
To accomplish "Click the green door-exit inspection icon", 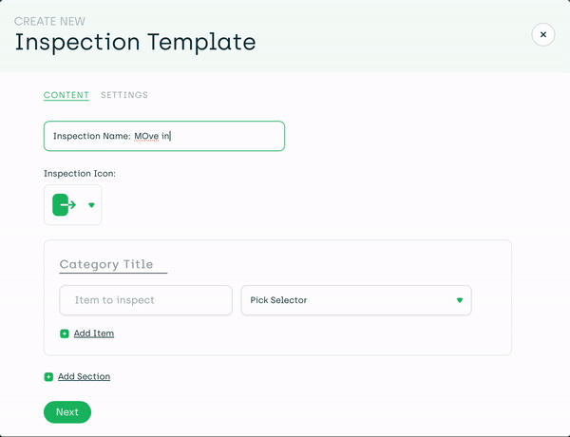I will [x=64, y=204].
